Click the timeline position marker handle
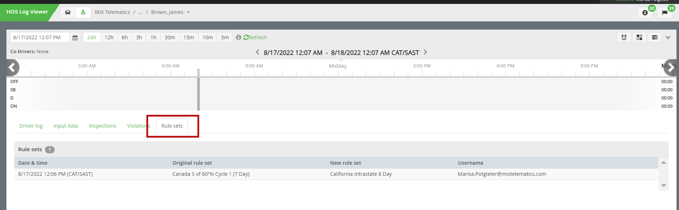 coord(198,90)
